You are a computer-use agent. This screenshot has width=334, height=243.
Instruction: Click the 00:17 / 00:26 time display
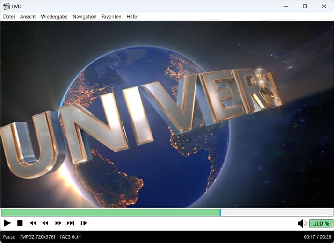point(317,237)
